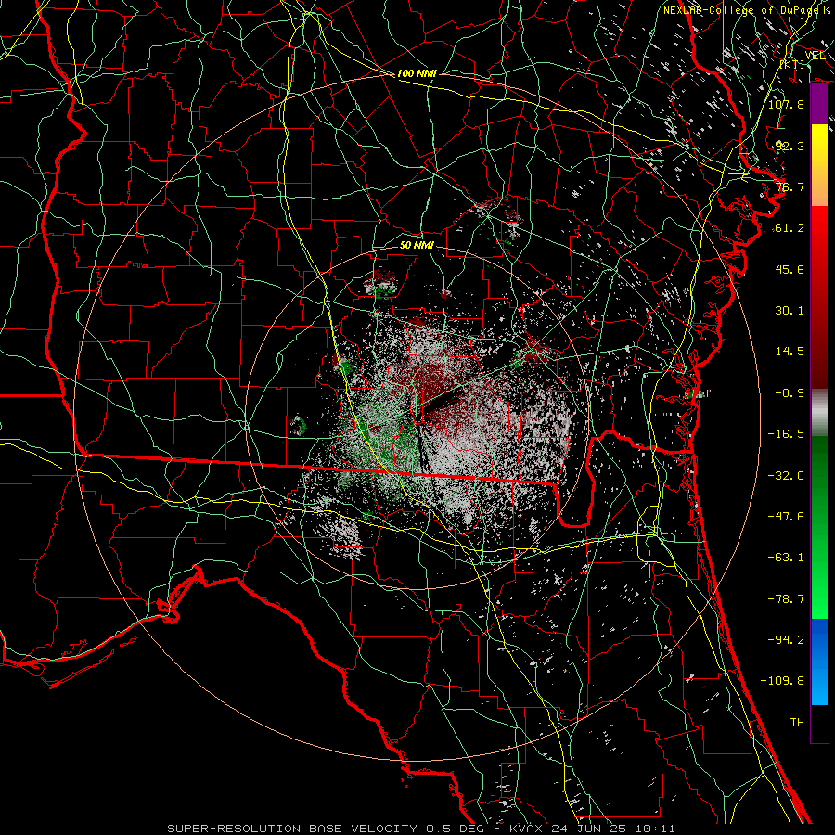The height and width of the screenshot is (835, 835).
Task: Select the 92.3 scale value
Action: 790,146
